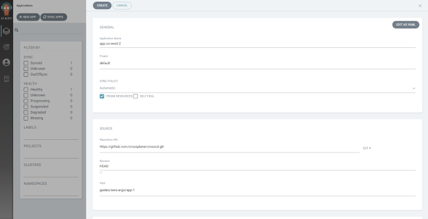Click the Project field showing default
Image resolution: width=428 pixels, height=219 pixels.
[x=257, y=63]
